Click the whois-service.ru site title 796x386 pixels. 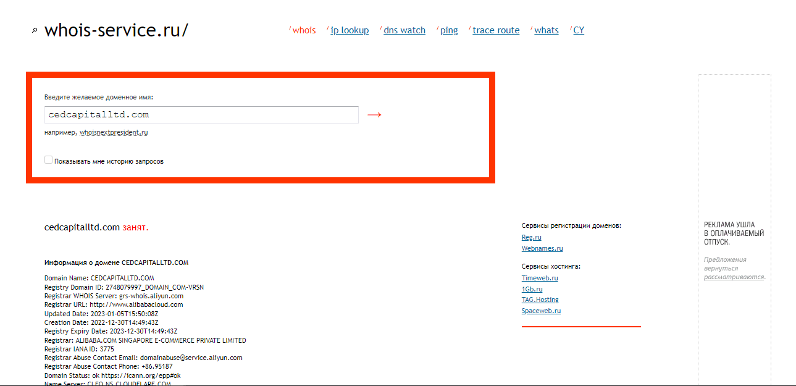point(116,30)
